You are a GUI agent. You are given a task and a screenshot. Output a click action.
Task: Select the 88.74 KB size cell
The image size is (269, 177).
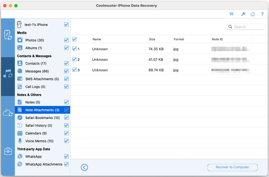[x=156, y=70]
